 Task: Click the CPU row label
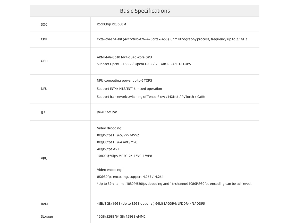[44, 39]
